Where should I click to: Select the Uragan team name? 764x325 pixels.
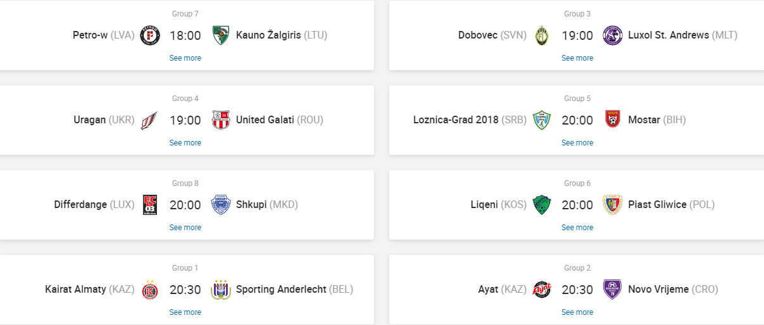pos(90,120)
